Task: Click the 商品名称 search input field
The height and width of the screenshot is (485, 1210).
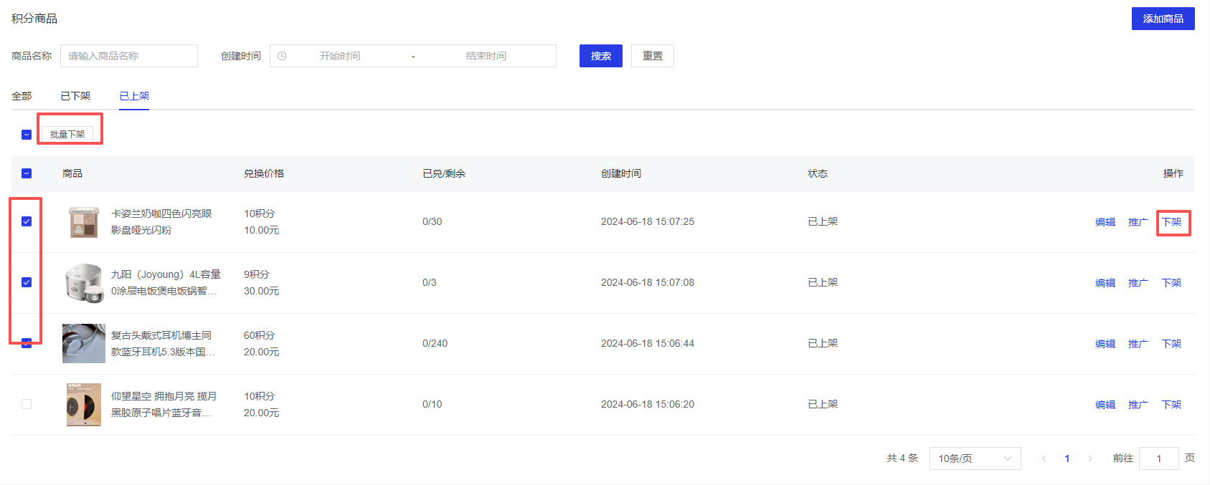Action: coord(129,56)
